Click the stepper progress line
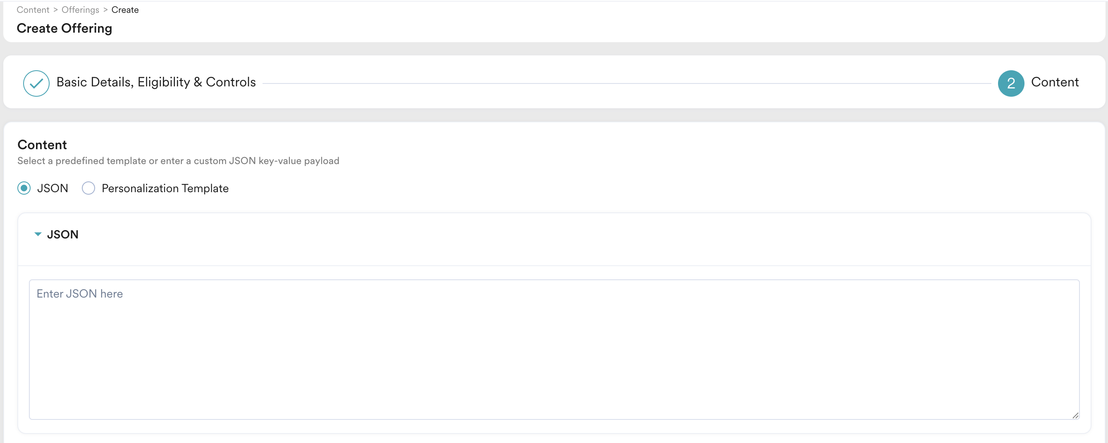The height and width of the screenshot is (443, 1108). (626, 83)
